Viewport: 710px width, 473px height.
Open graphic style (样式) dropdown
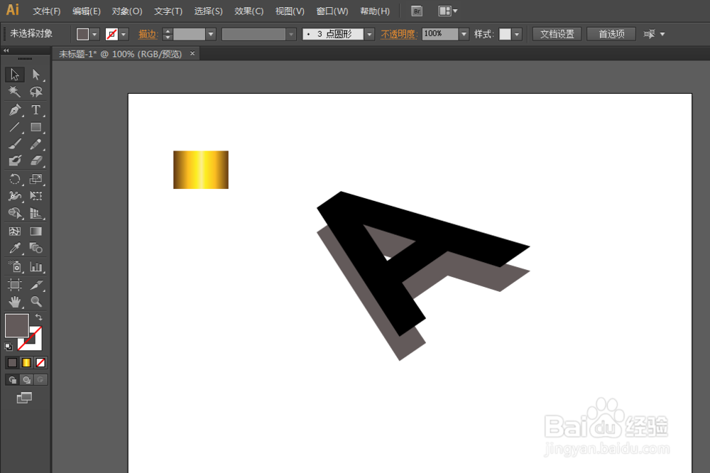coord(517,34)
